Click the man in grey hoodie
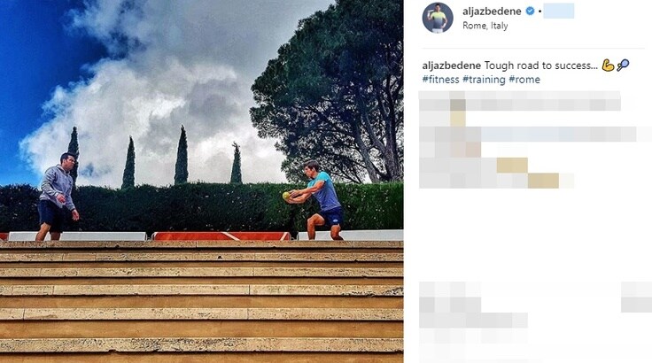This screenshot has width=652, height=363. click(58, 197)
